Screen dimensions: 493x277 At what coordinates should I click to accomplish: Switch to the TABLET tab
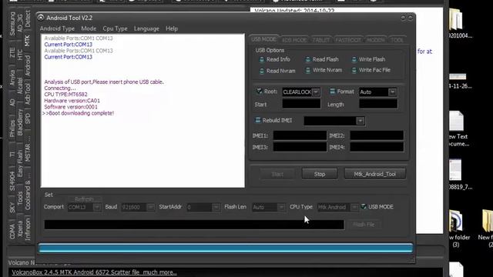pyautogui.click(x=321, y=40)
